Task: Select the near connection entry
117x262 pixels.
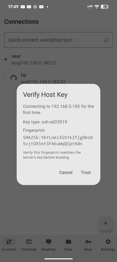Action: [x=58, y=59]
